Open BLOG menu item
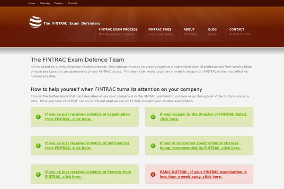The height and width of the screenshot is (189, 284). (213, 32)
